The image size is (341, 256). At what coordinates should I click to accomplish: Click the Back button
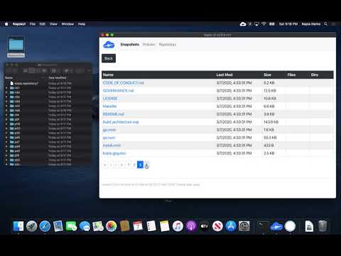109,58
